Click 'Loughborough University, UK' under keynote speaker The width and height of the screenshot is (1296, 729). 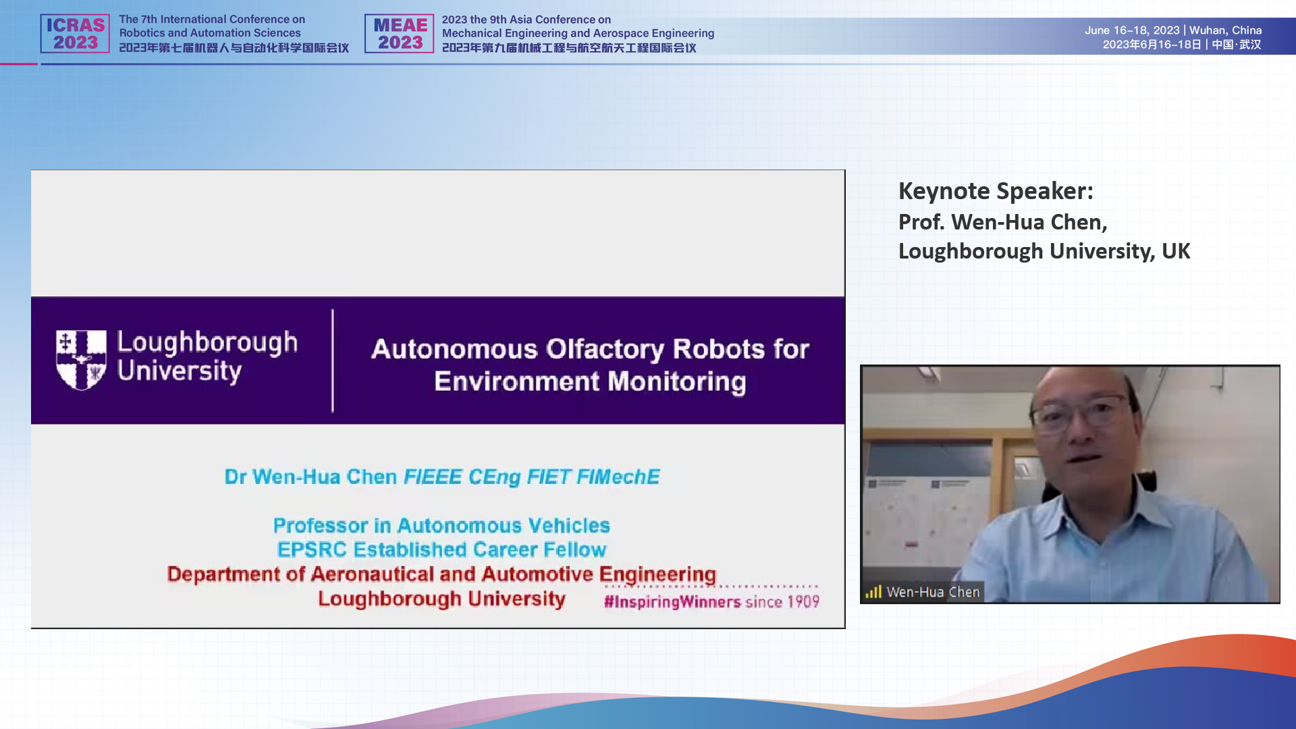(x=1044, y=251)
